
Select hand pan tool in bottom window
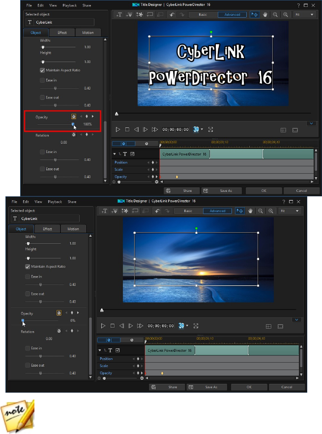point(250,211)
